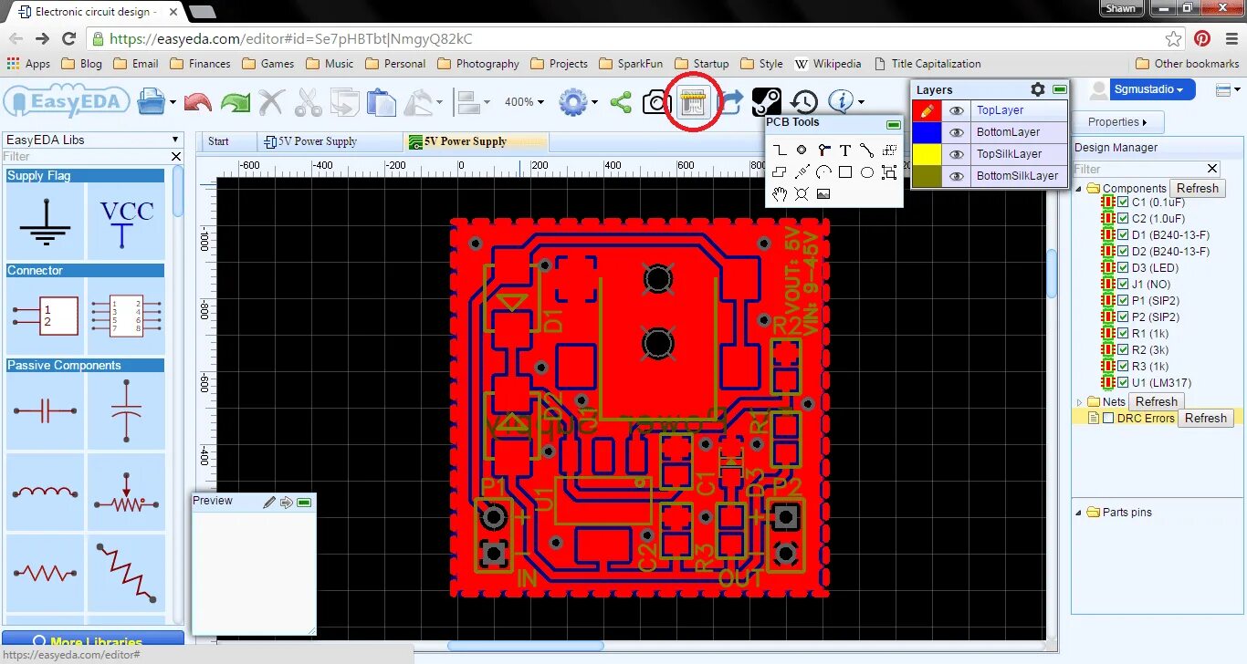1247x664 pixels.
Task: Select the Image tool in PCB Tools
Action: (823, 193)
